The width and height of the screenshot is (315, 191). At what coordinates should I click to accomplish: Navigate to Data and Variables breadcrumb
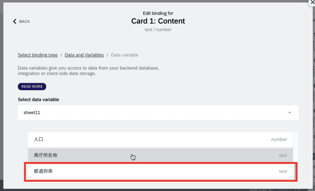84,55
